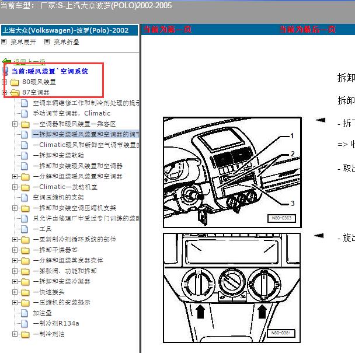
Task: Click document icon beside 一制冷剂R134a
Action: click(x=25, y=323)
